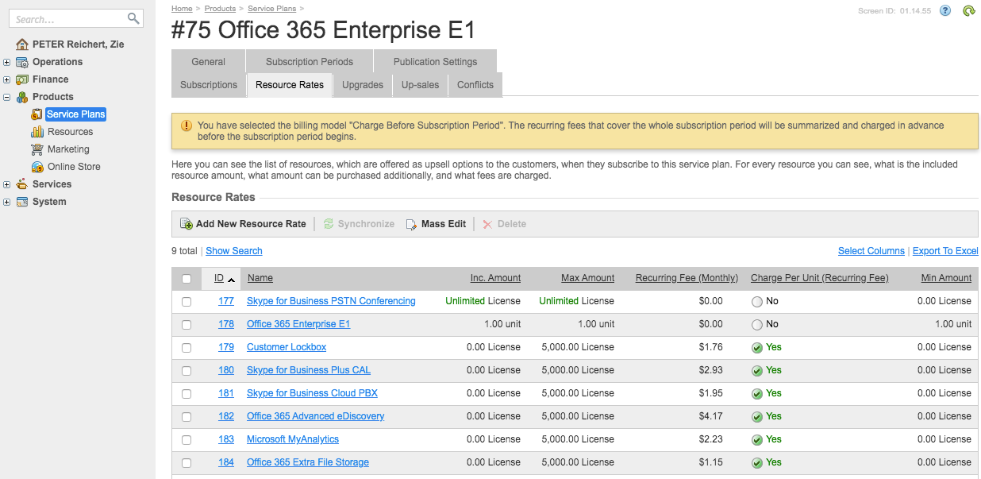Tick the Skype for Business Cloud PBX checkbox
Viewport: 981px width, 479px height.
(x=187, y=394)
